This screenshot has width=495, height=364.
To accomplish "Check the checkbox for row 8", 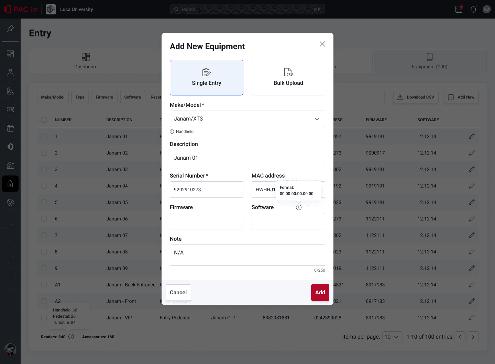I will click(x=44, y=252).
